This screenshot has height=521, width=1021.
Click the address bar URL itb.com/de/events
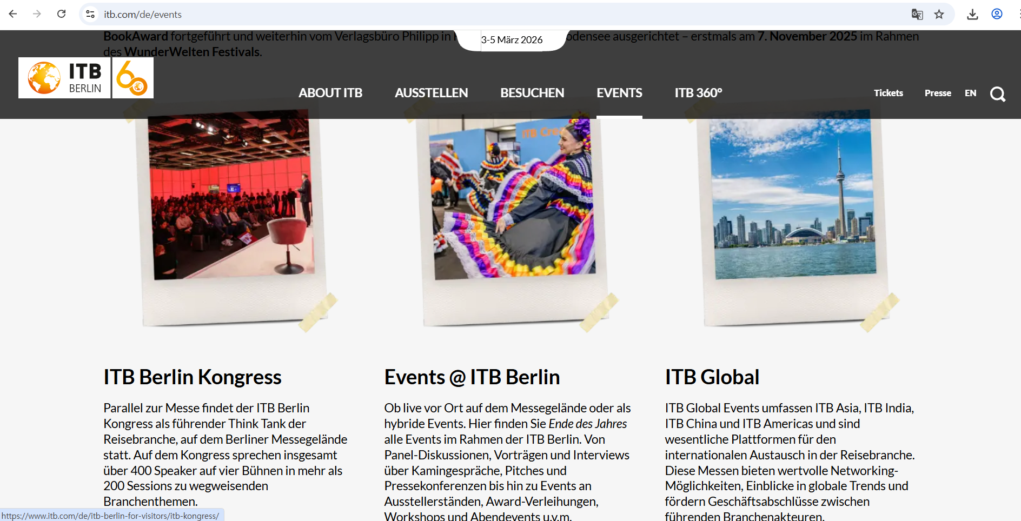click(143, 15)
